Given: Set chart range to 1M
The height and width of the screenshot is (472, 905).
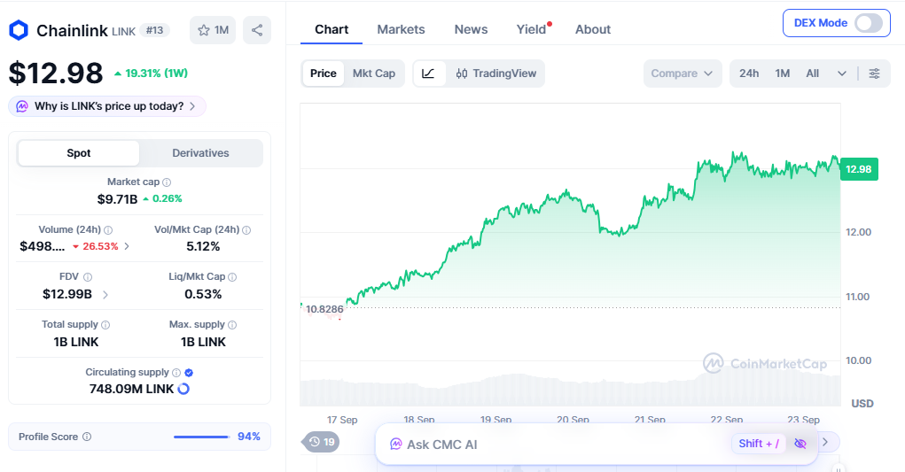Looking at the screenshot, I should [783, 74].
